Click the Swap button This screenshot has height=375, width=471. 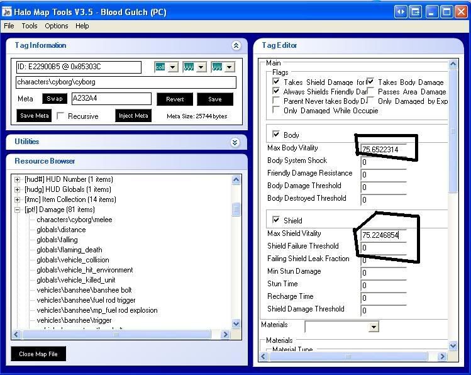55,99
